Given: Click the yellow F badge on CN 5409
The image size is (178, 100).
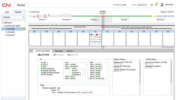Looking at the screenshot, I should coord(24,29).
